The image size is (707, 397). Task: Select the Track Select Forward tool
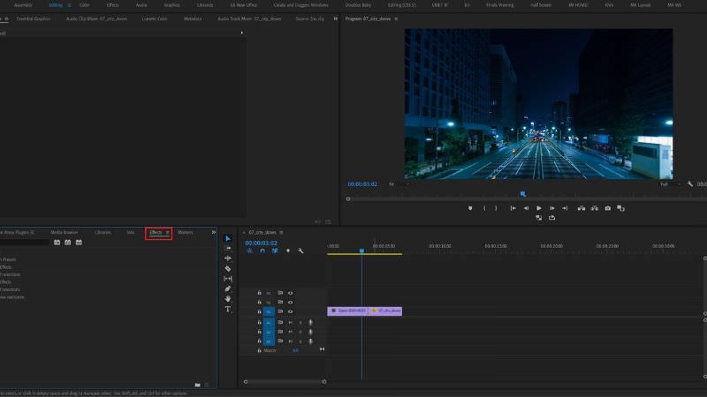pyautogui.click(x=228, y=249)
